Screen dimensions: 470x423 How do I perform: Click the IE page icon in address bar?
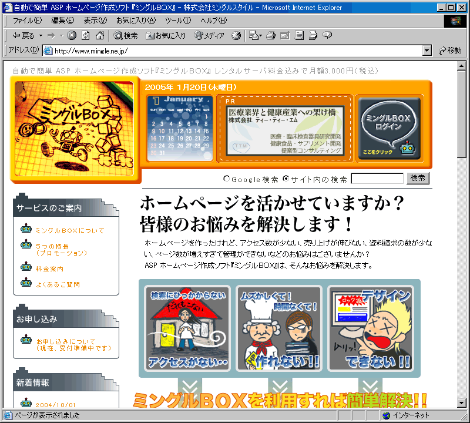tap(48, 51)
